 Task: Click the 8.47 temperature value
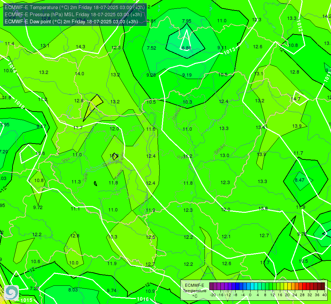(300, 180)
